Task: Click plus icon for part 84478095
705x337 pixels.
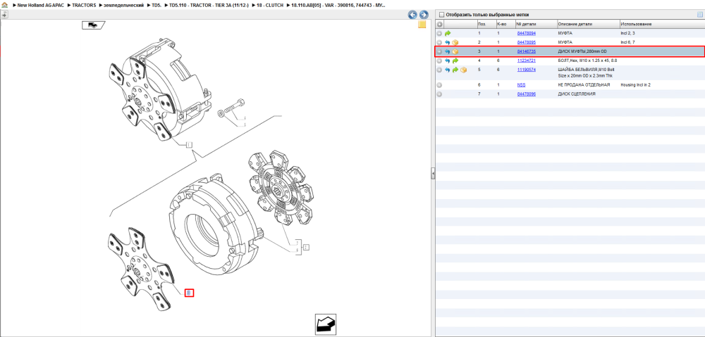Action: [440, 42]
